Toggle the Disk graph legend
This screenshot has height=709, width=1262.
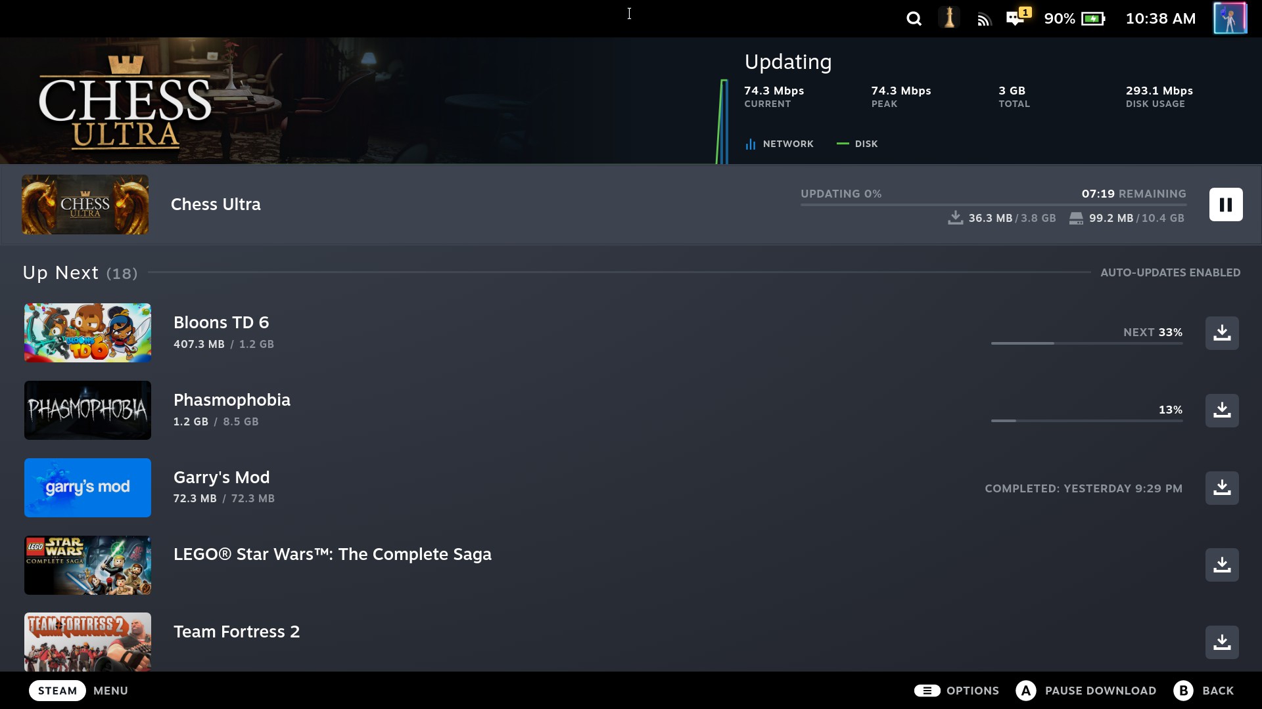point(857,144)
